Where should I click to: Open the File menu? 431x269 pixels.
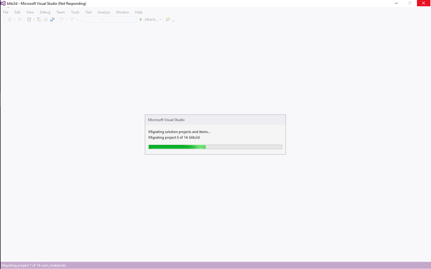point(6,12)
